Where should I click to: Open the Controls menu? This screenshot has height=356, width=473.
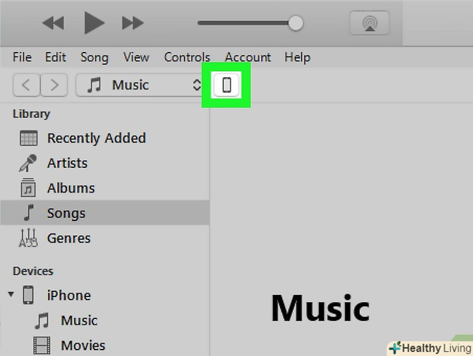187,57
